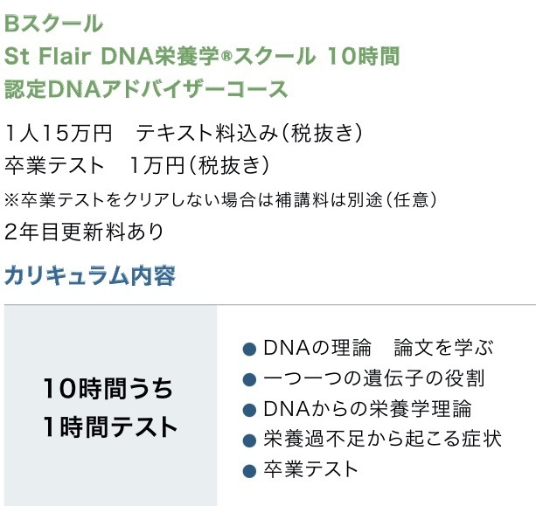Click the 2年目更新料あり text
Screen dimensions: 536x506
(84, 232)
